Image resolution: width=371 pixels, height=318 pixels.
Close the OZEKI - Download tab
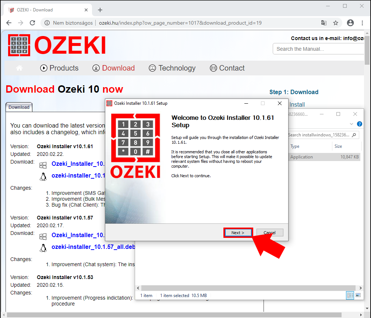click(86, 10)
